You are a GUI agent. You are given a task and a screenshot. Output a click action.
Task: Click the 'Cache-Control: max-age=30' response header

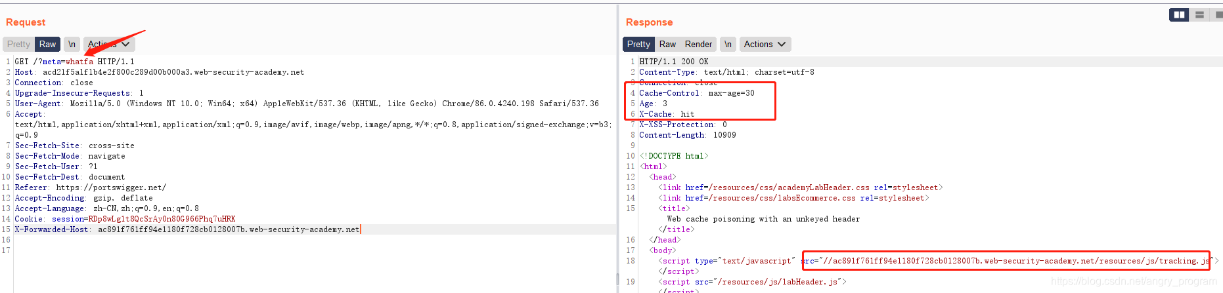pyautogui.click(x=697, y=93)
